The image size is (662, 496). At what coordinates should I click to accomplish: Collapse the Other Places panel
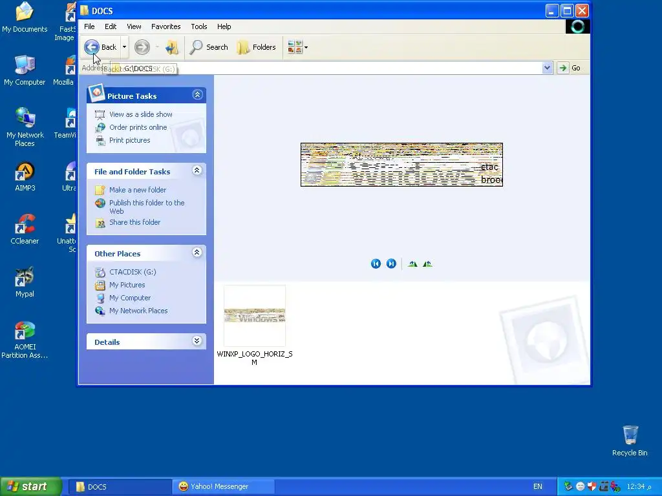pos(197,253)
